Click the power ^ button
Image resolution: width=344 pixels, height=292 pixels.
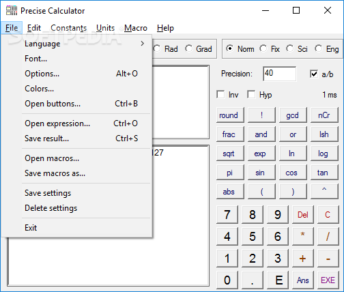[324, 192]
